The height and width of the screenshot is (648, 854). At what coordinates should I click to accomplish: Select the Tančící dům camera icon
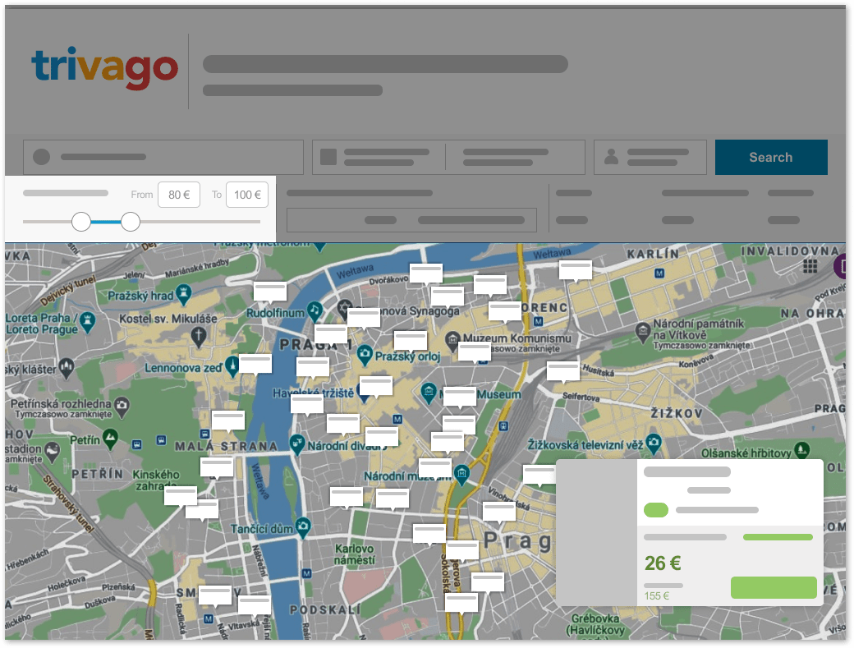click(x=304, y=525)
